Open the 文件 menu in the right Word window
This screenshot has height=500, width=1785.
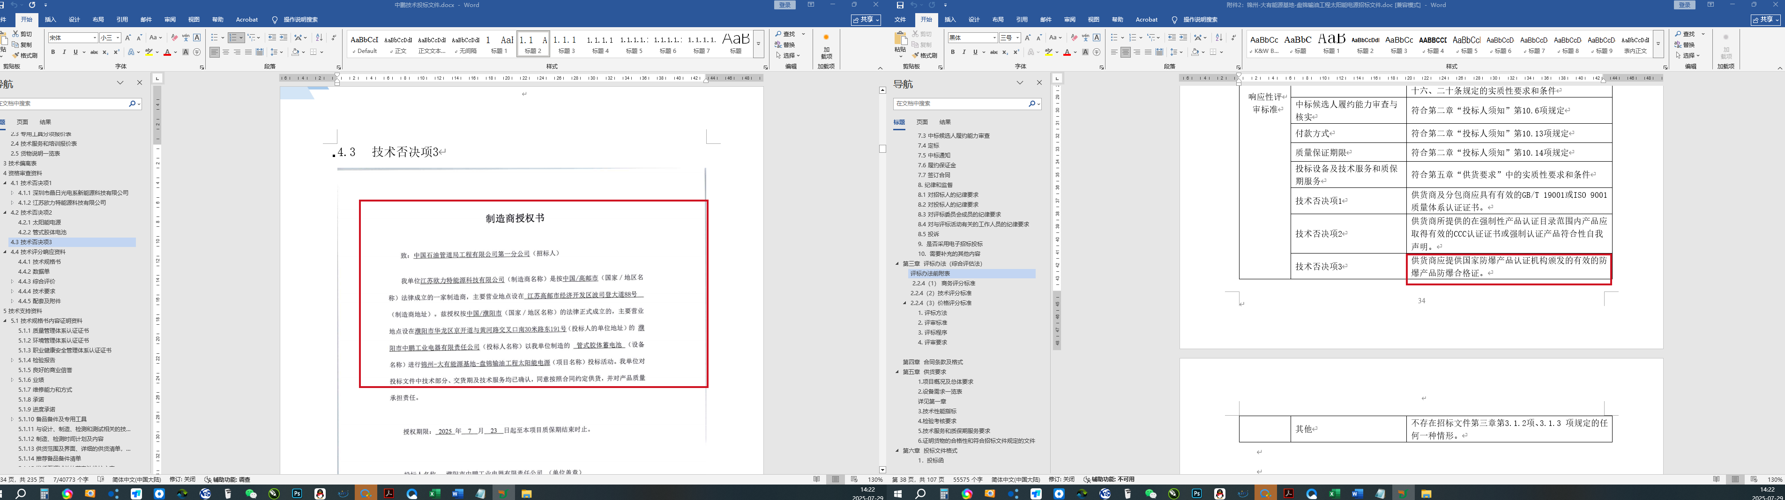pos(900,19)
